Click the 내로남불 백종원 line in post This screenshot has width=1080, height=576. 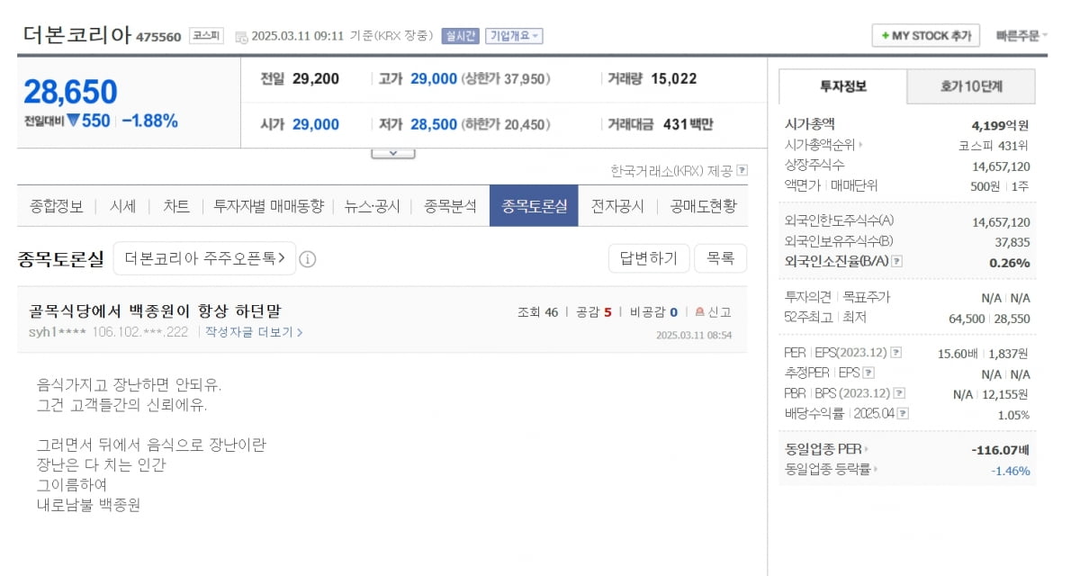click(x=88, y=504)
